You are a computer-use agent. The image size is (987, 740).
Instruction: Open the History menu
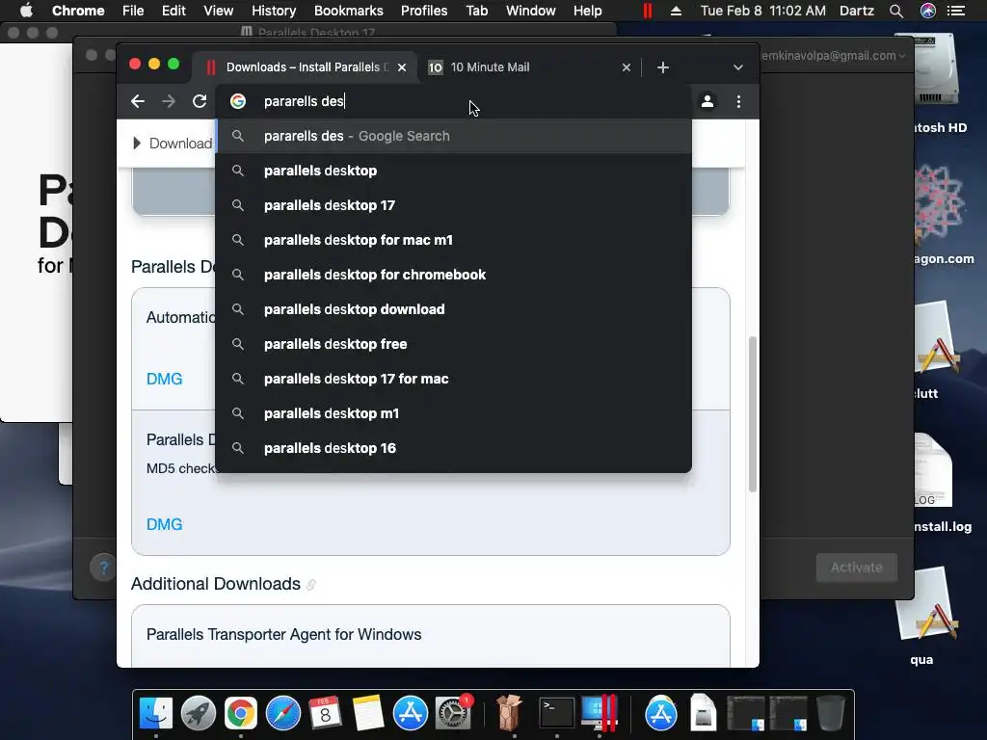tap(273, 11)
